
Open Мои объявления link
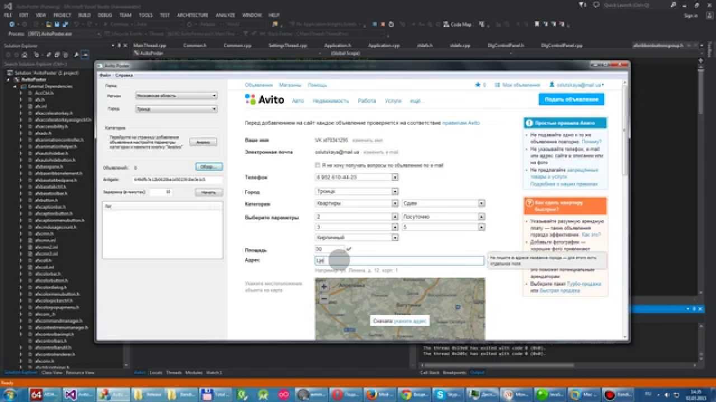[521, 85]
